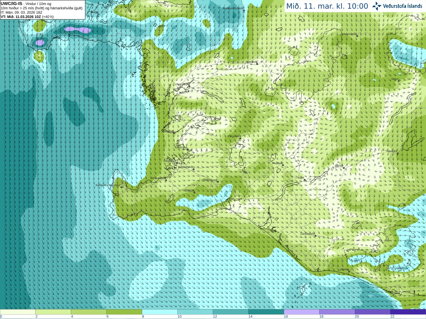Click the Vatnsfell station label

(392, 151)
